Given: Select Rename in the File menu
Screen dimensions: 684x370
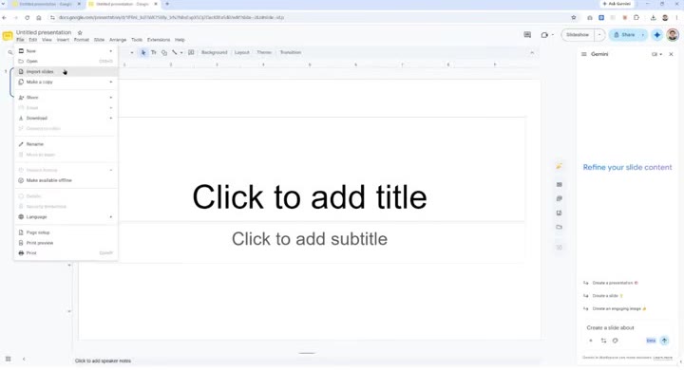Looking at the screenshot, I should [66, 144].
